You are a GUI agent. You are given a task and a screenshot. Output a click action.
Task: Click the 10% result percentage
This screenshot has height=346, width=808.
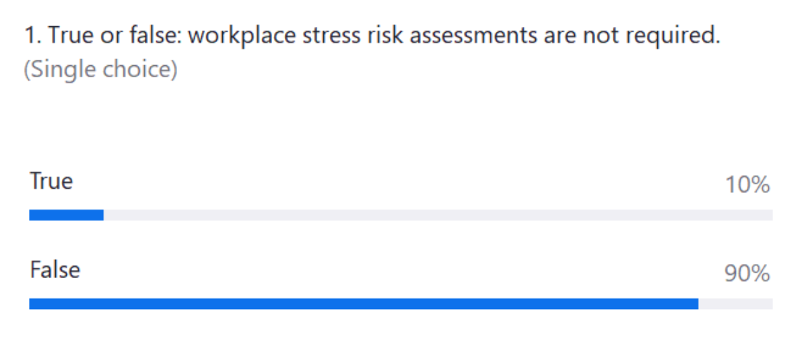(747, 185)
